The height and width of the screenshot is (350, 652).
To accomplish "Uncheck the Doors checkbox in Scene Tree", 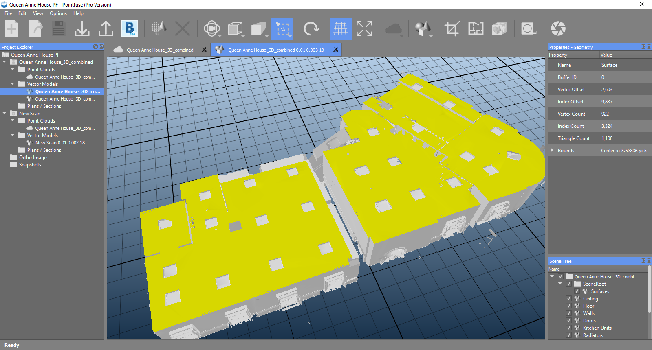I will [569, 321].
